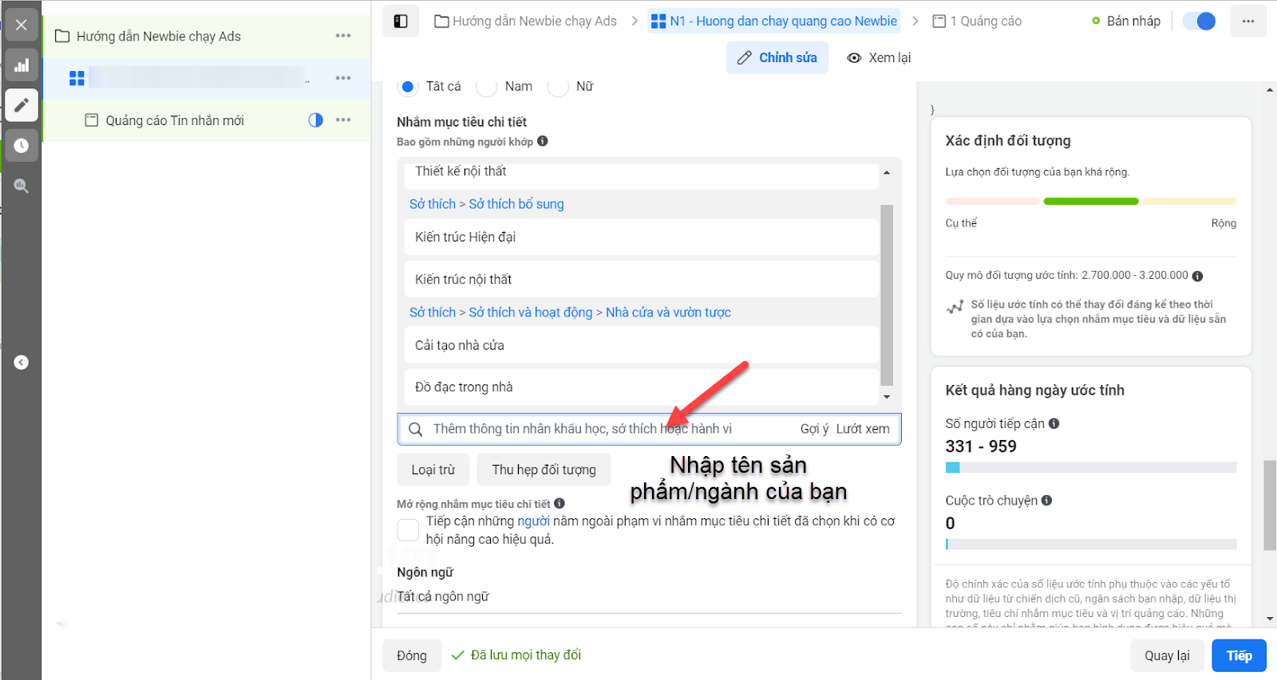The height and width of the screenshot is (680, 1277).
Task: Click the Lướt xem browse link
Action: tap(863, 429)
